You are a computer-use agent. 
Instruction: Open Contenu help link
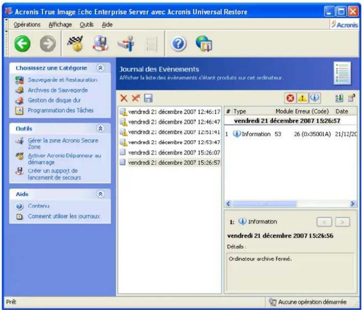(x=38, y=206)
